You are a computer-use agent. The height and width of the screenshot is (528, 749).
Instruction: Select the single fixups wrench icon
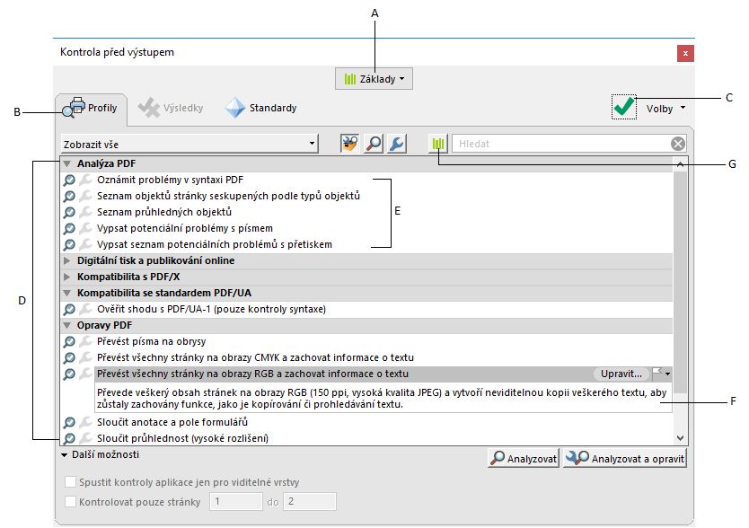(397, 144)
